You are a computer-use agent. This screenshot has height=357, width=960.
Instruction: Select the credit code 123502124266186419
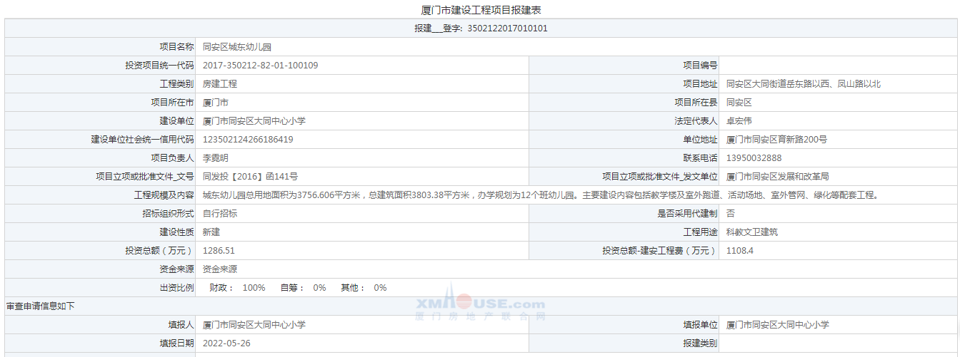248,140
